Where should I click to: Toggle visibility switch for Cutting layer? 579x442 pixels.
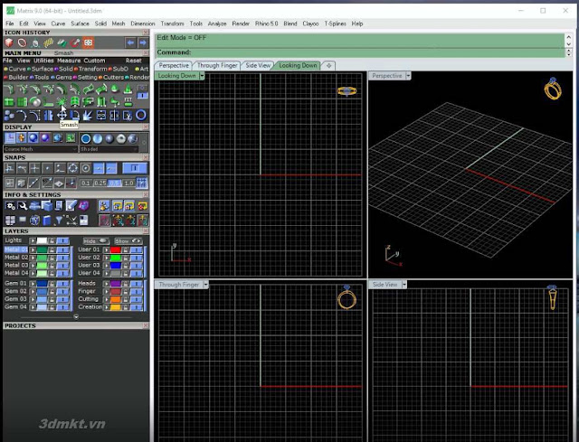coord(137,299)
